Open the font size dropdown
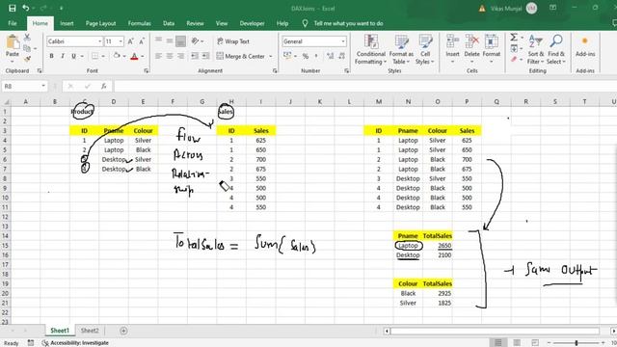Image resolution: width=617 pixels, height=347 pixels. tap(121, 41)
